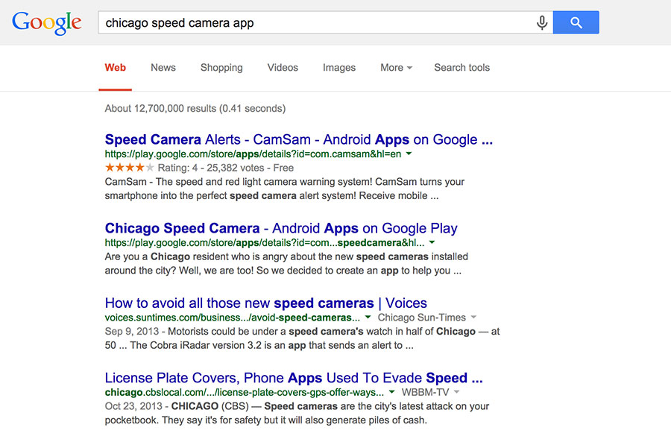Click the com.camsam&hl=en green URL
The height and width of the screenshot is (442, 671).
point(253,154)
